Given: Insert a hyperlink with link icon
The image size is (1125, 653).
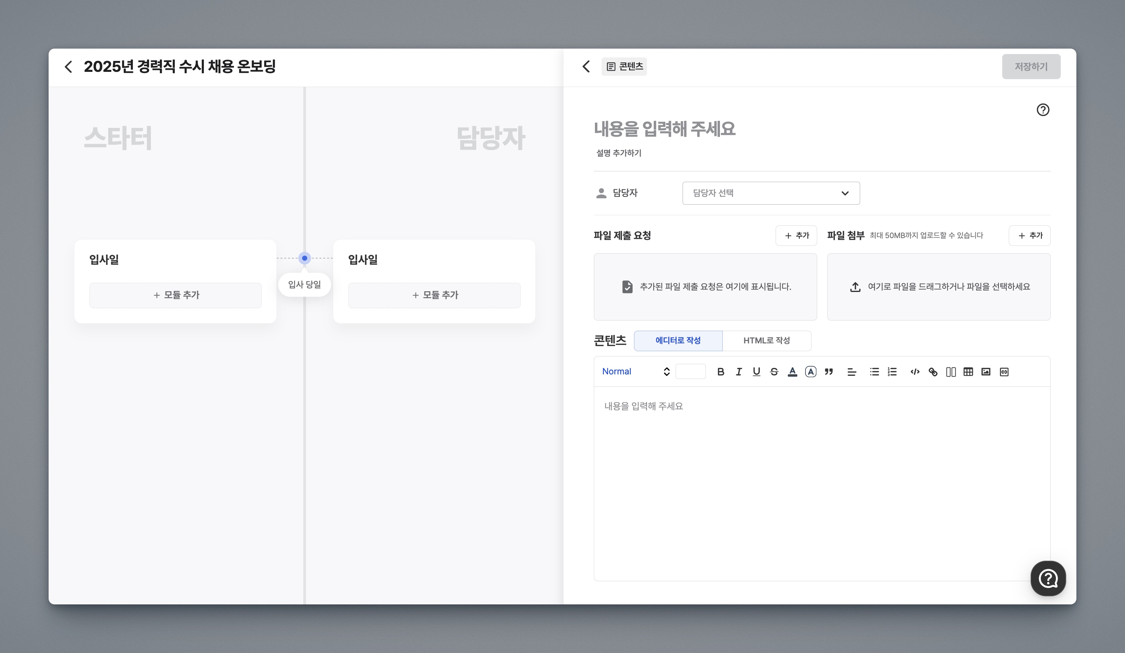Looking at the screenshot, I should coord(933,372).
